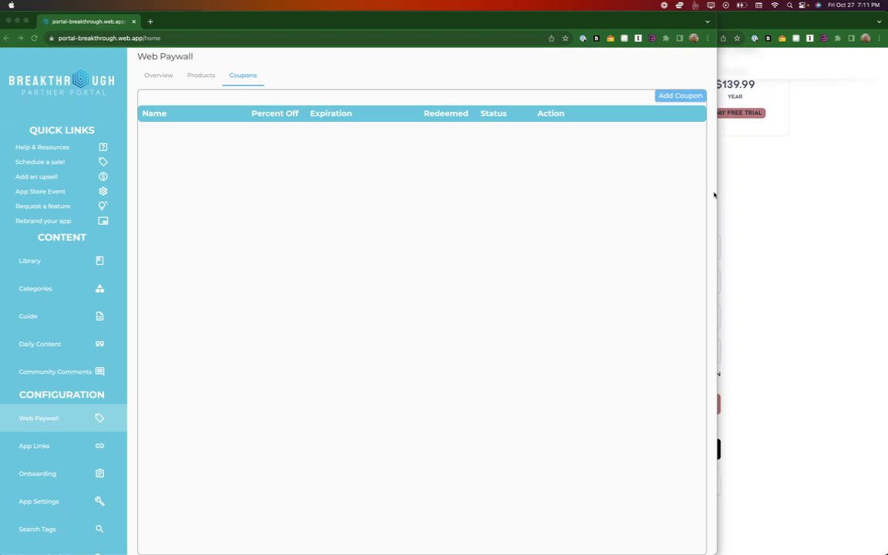The height and width of the screenshot is (555, 888).
Task: Click the free trial badge in background window
Action: coord(742,113)
